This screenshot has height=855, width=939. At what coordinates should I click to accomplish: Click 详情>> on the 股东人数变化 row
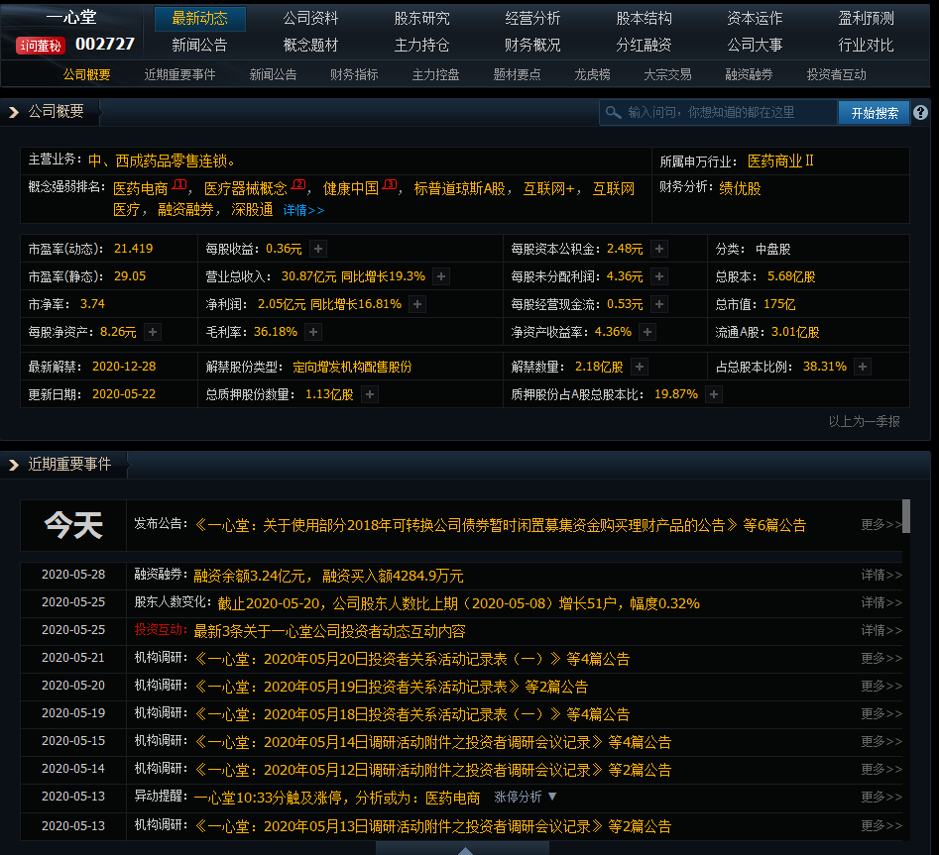880,602
